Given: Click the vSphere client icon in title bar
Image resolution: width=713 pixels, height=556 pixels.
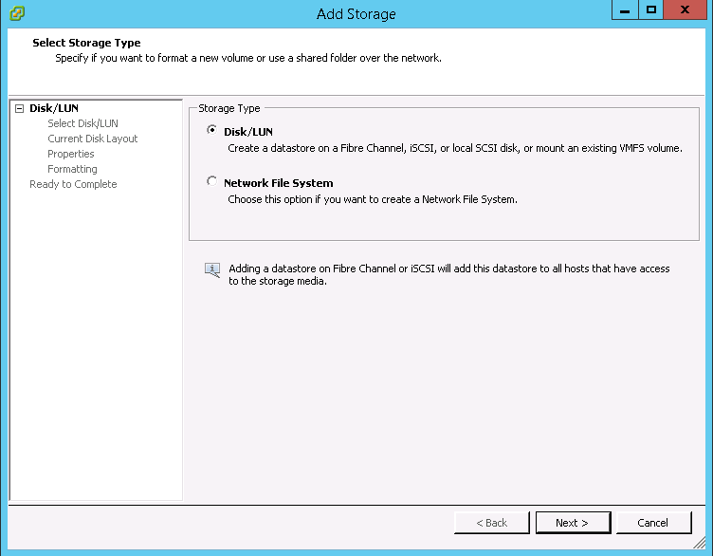Looking at the screenshot, I should click(x=16, y=13).
